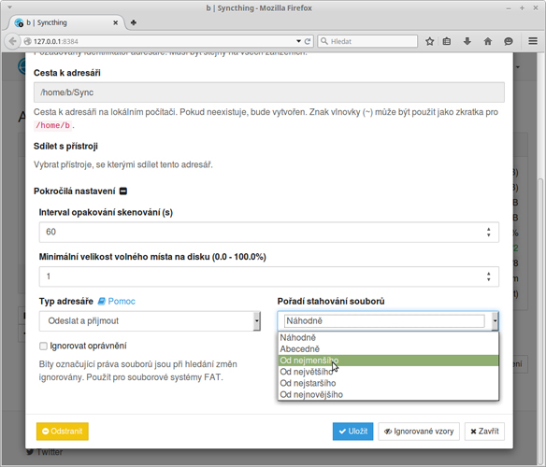
Task: Click the Ignorované vzory button
Action: click(419, 432)
